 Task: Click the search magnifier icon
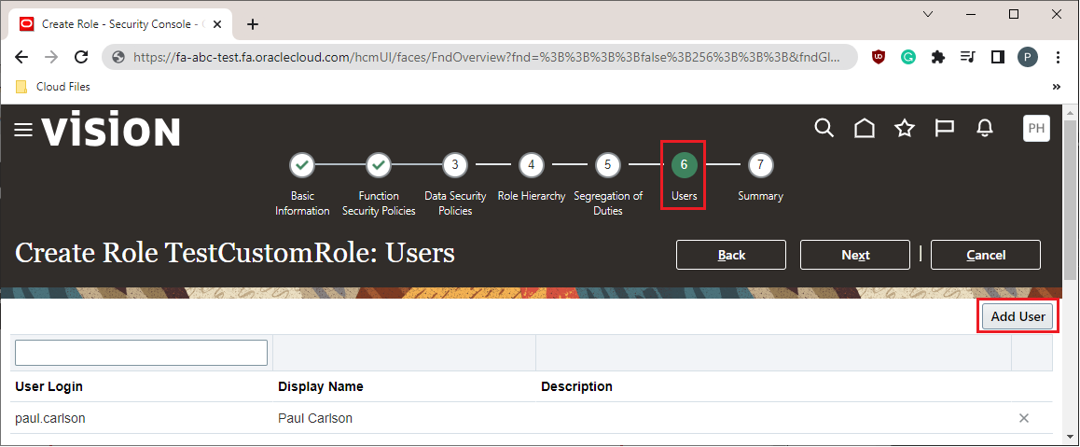pyautogui.click(x=824, y=128)
